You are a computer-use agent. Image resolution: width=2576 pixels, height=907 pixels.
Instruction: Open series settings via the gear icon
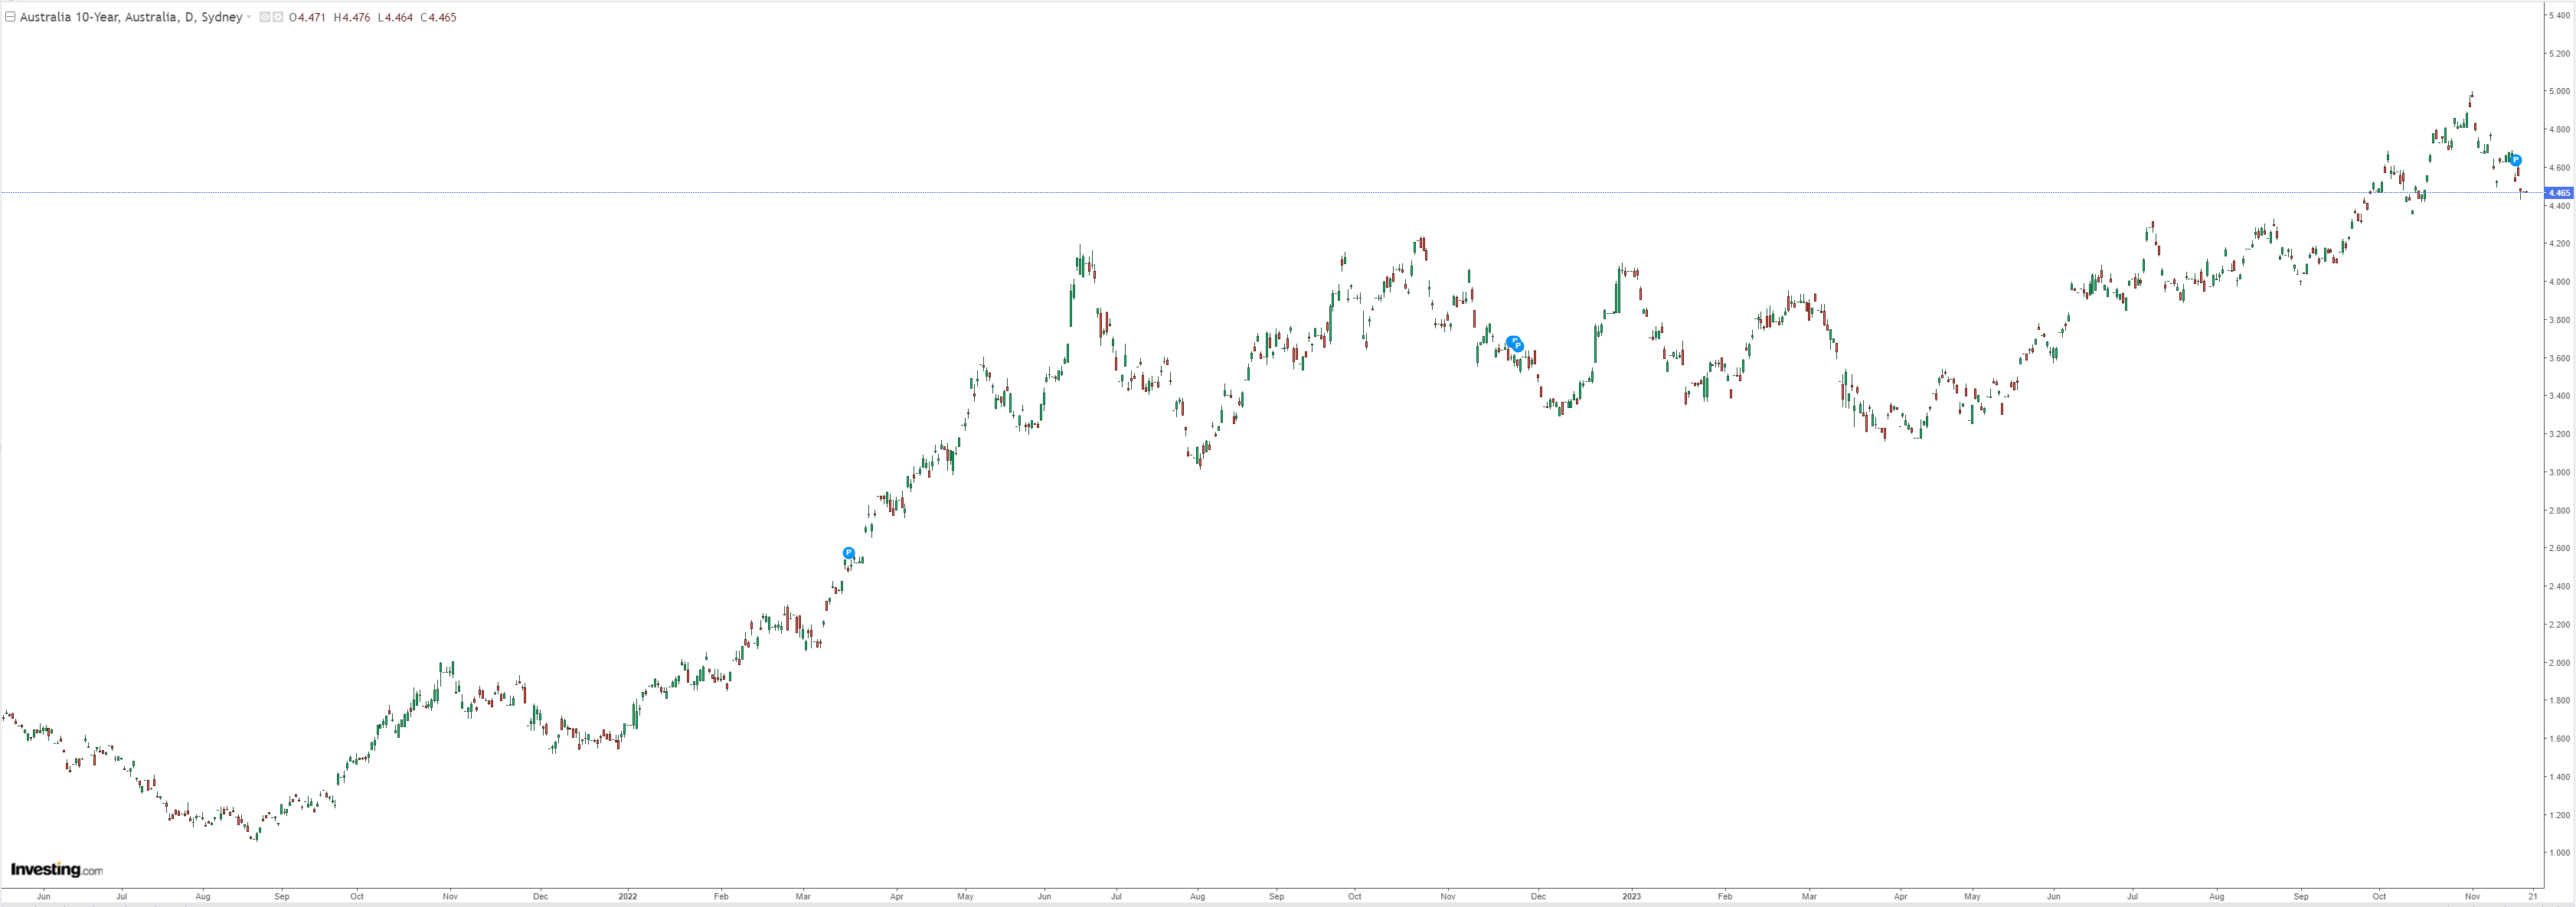[x=278, y=17]
